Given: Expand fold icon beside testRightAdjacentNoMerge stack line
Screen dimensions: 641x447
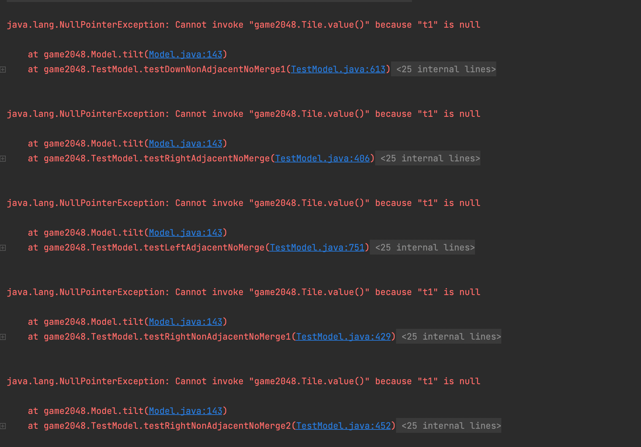Looking at the screenshot, I should pyautogui.click(x=3, y=159).
